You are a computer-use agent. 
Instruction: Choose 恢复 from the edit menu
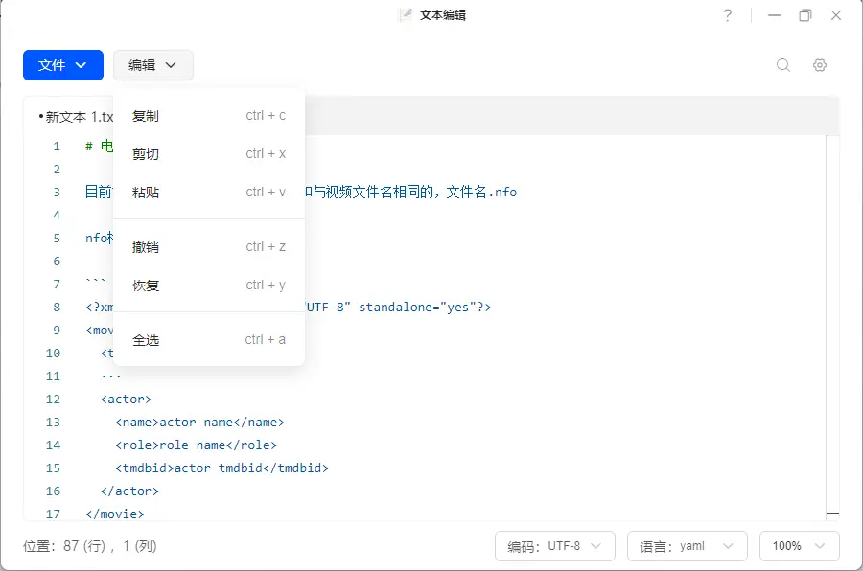pyautogui.click(x=209, y=285)
